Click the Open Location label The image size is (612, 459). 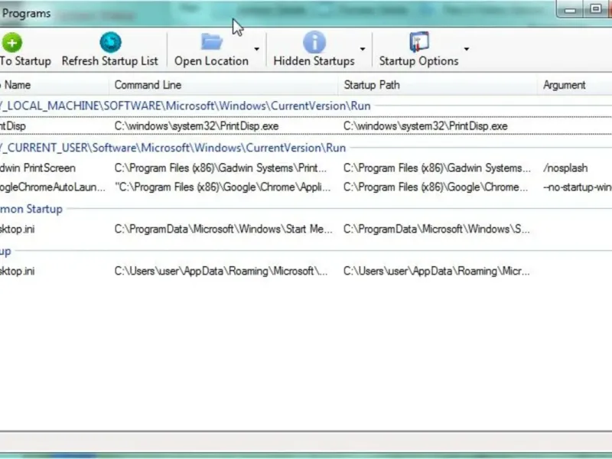click(211, 61)
